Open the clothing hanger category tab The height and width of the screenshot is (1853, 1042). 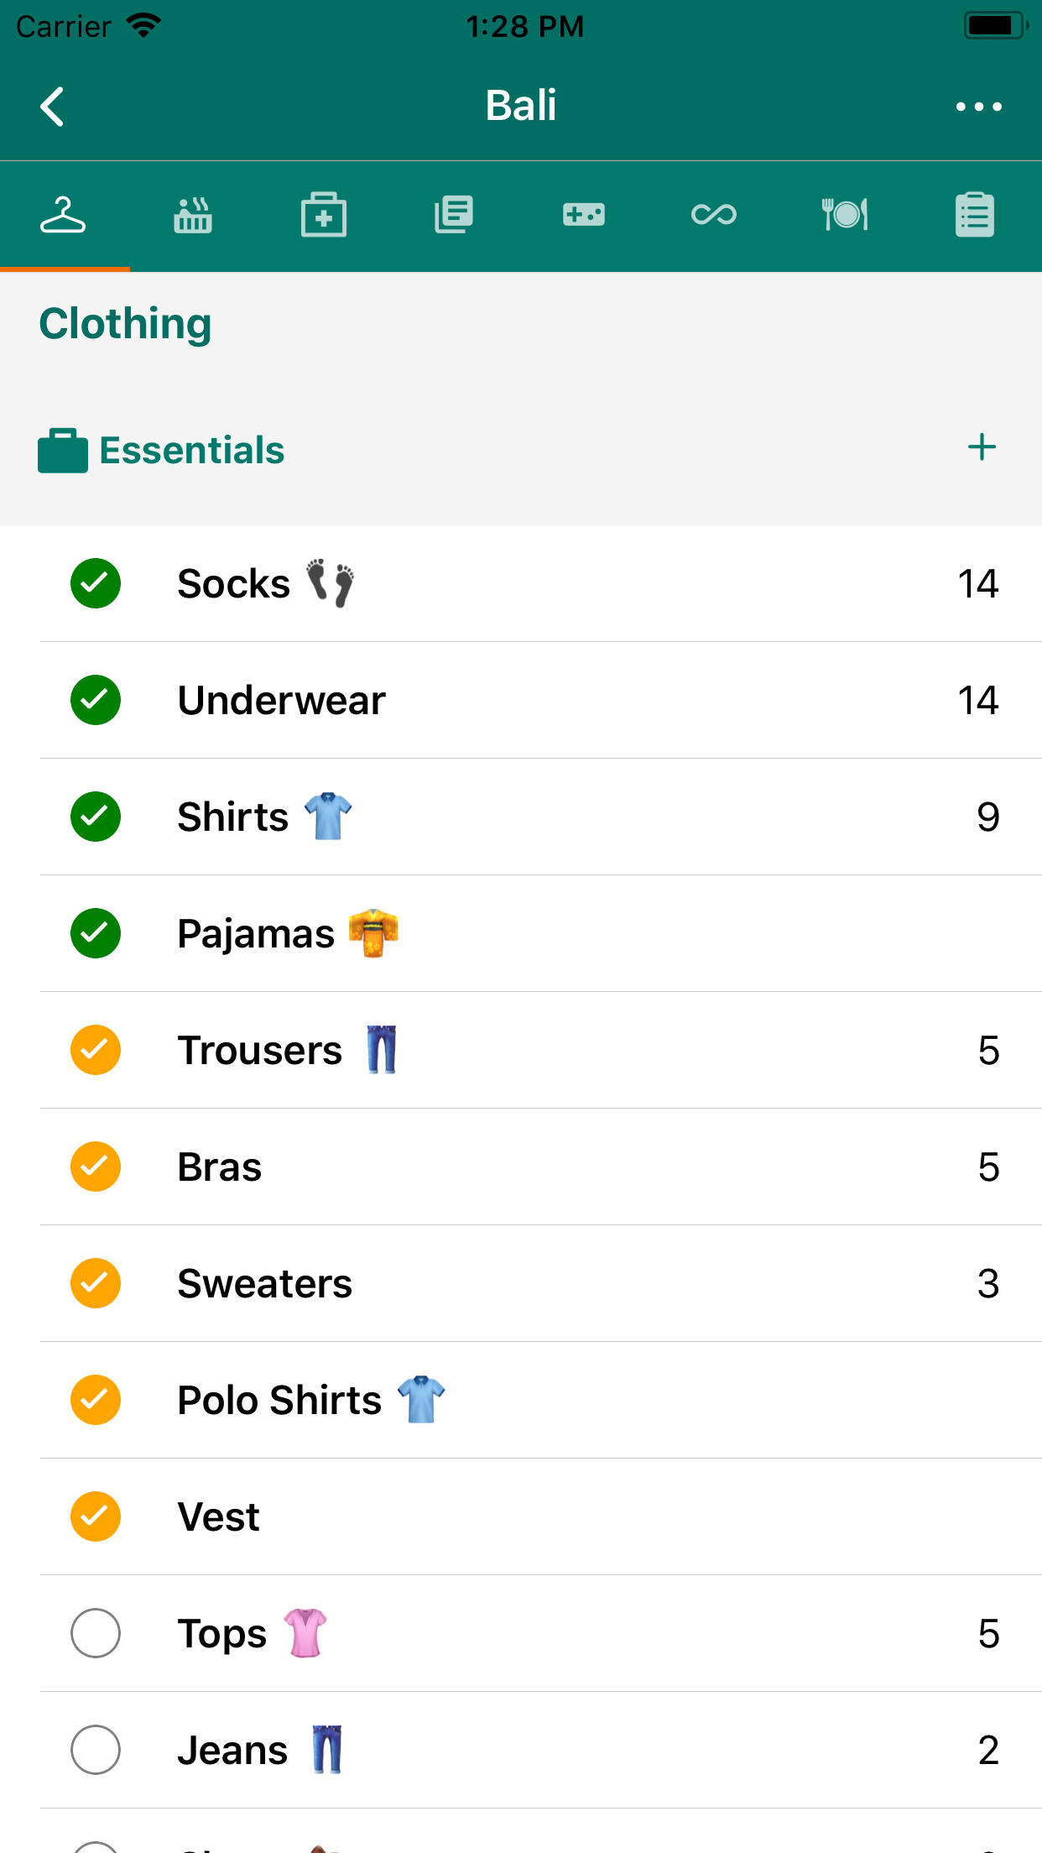64,215
